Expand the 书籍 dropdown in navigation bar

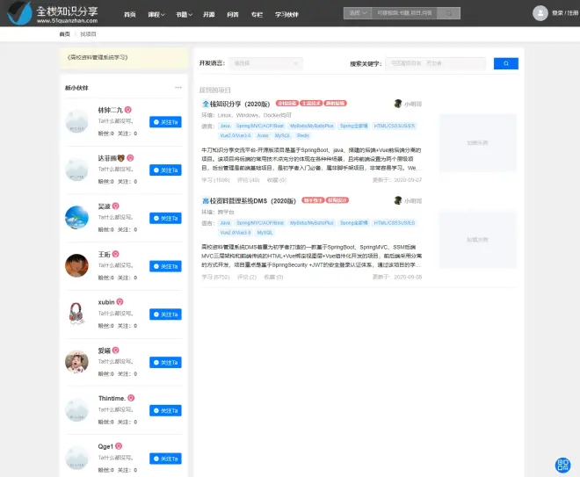tap(182, 15)
